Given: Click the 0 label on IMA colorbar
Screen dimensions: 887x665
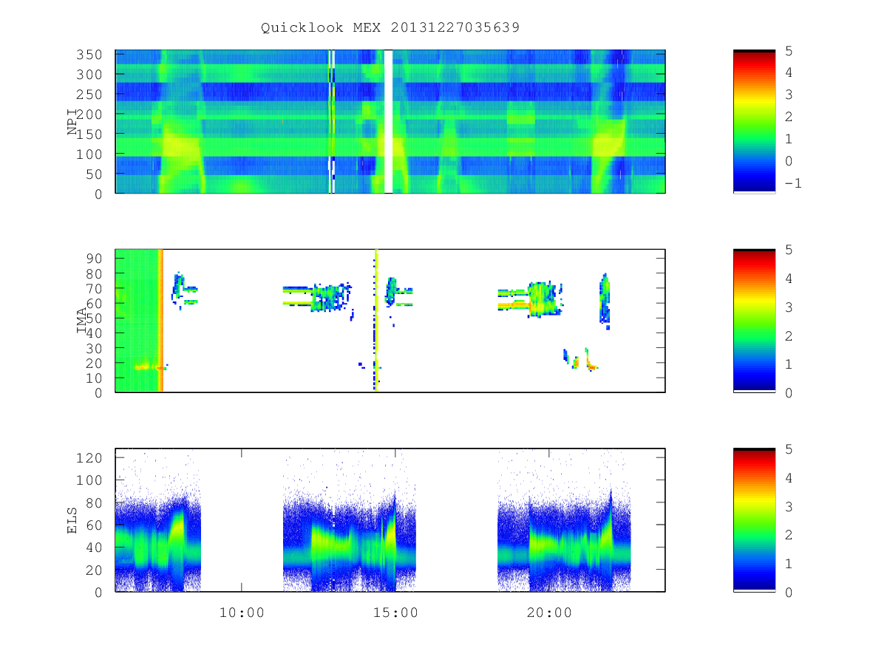Looking at the screenshot, I should [x=788, y=393].
